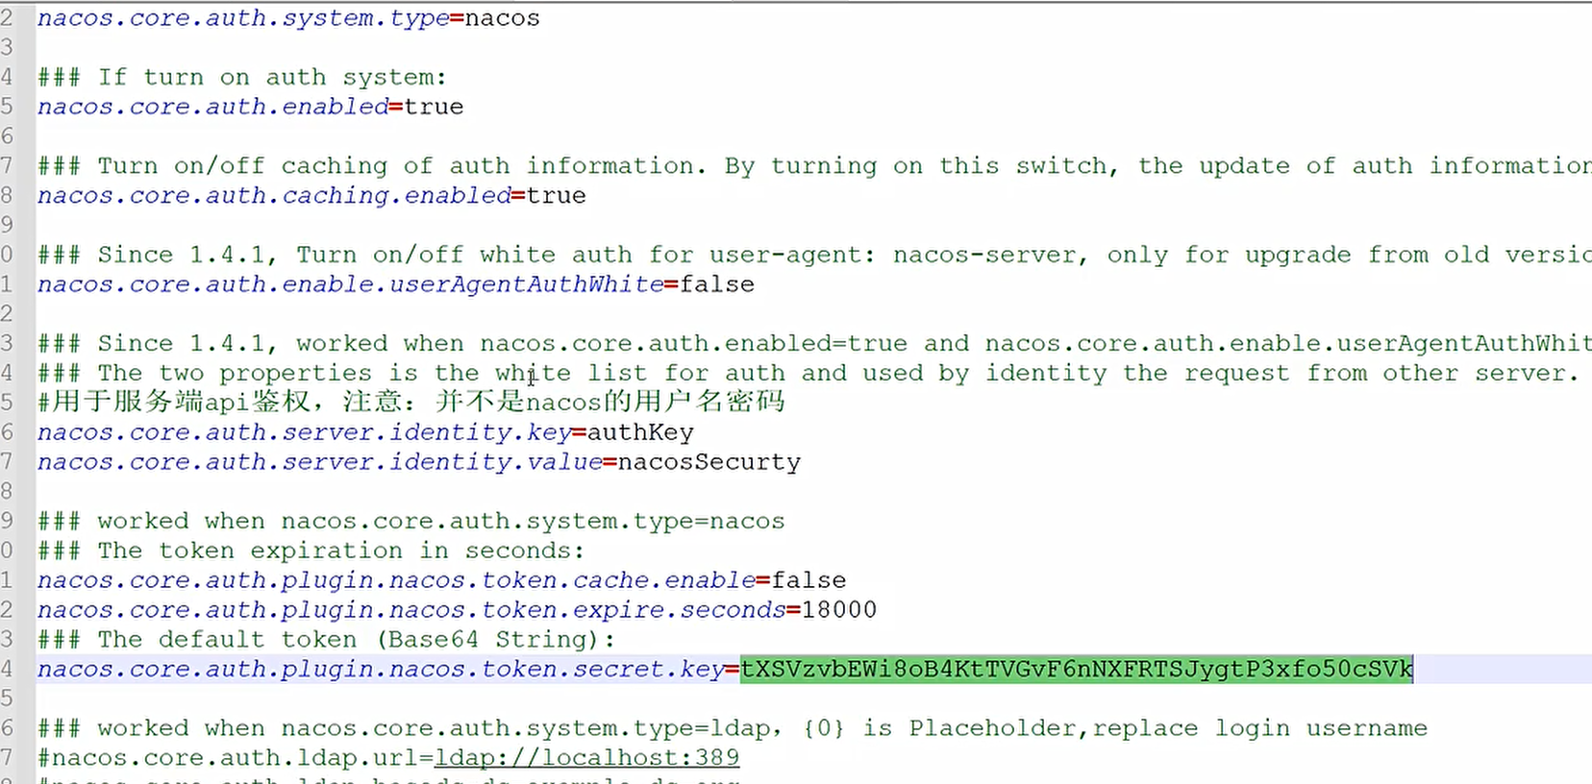Screen dimensions: 1592x784
Task: Click the '18000' expire seconds value
Action: click(x=839, y=610)
